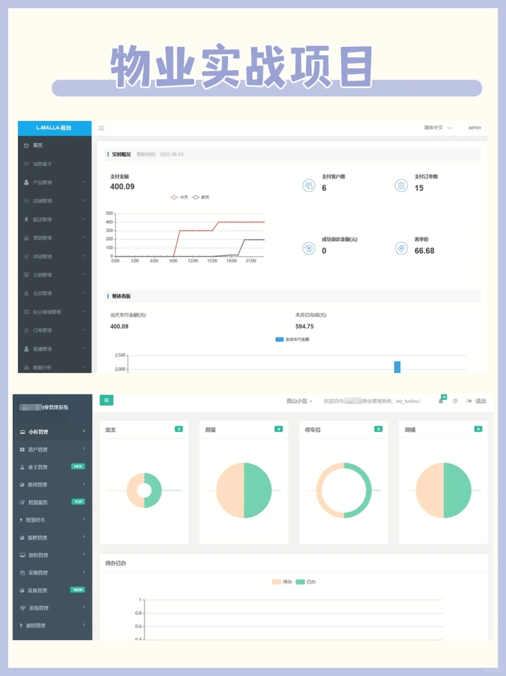506x676 pixels.
Task: Click the hamburger collapse icon in L-MALL4 header
Action: click(x=101, y=128)
